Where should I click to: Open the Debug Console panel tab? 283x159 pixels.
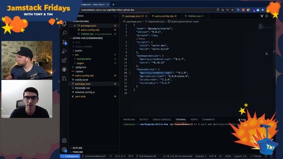162,120
